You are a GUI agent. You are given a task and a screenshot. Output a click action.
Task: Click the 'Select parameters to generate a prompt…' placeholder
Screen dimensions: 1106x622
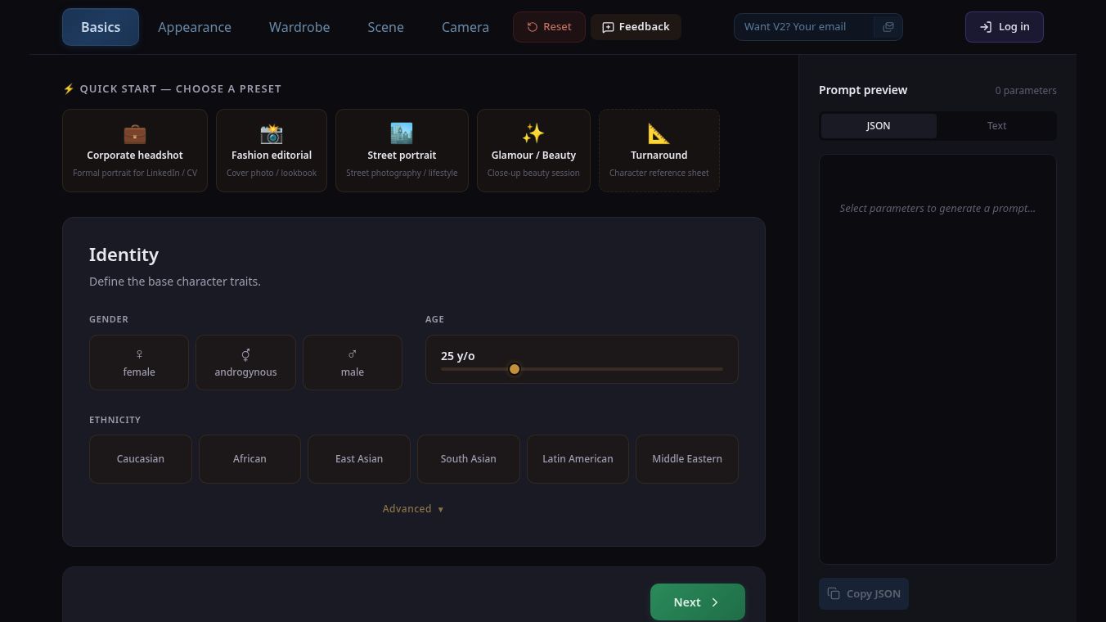tap(937, 209)
